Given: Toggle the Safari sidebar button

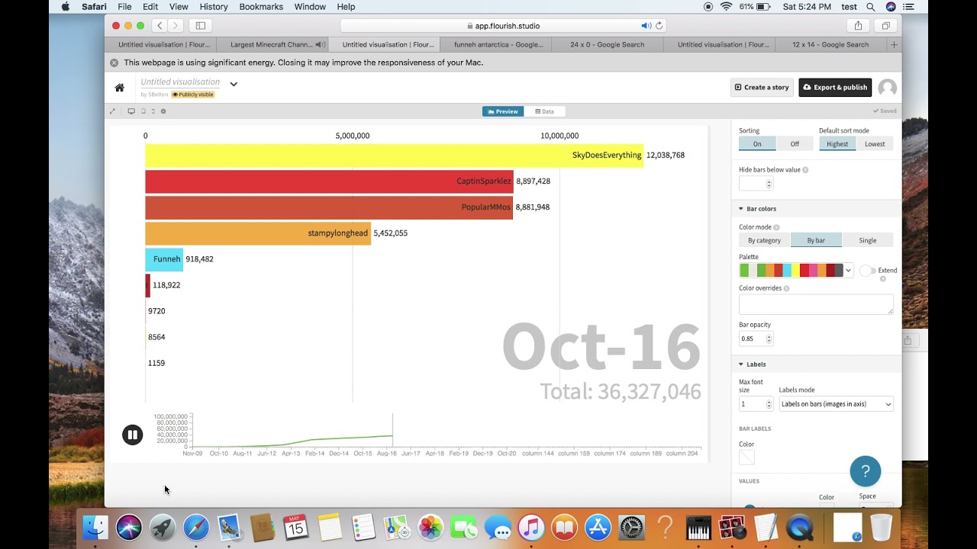Looking at the screenshot, I should (x=201, y=26).
